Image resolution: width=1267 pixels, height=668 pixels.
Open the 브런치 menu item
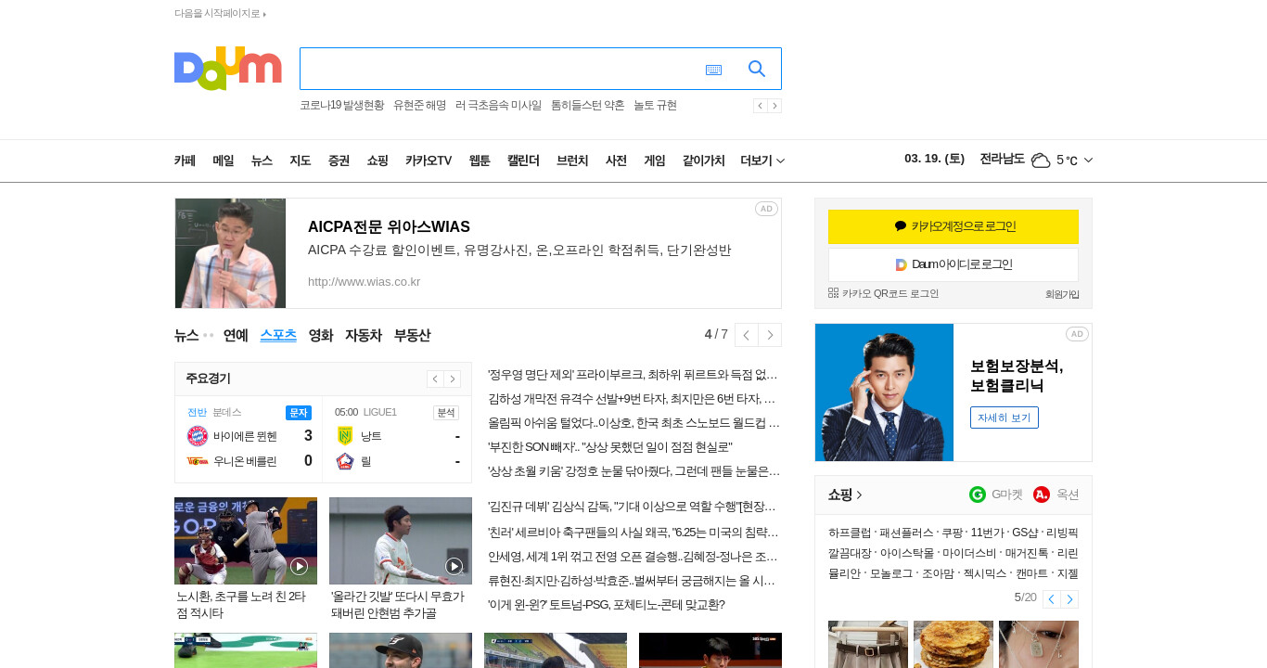pyautogui.click(x=572, y=161)
